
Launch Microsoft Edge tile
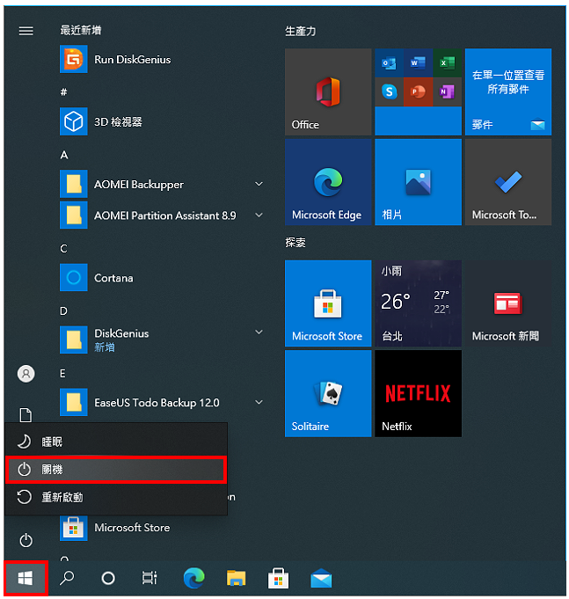(328, 182)
